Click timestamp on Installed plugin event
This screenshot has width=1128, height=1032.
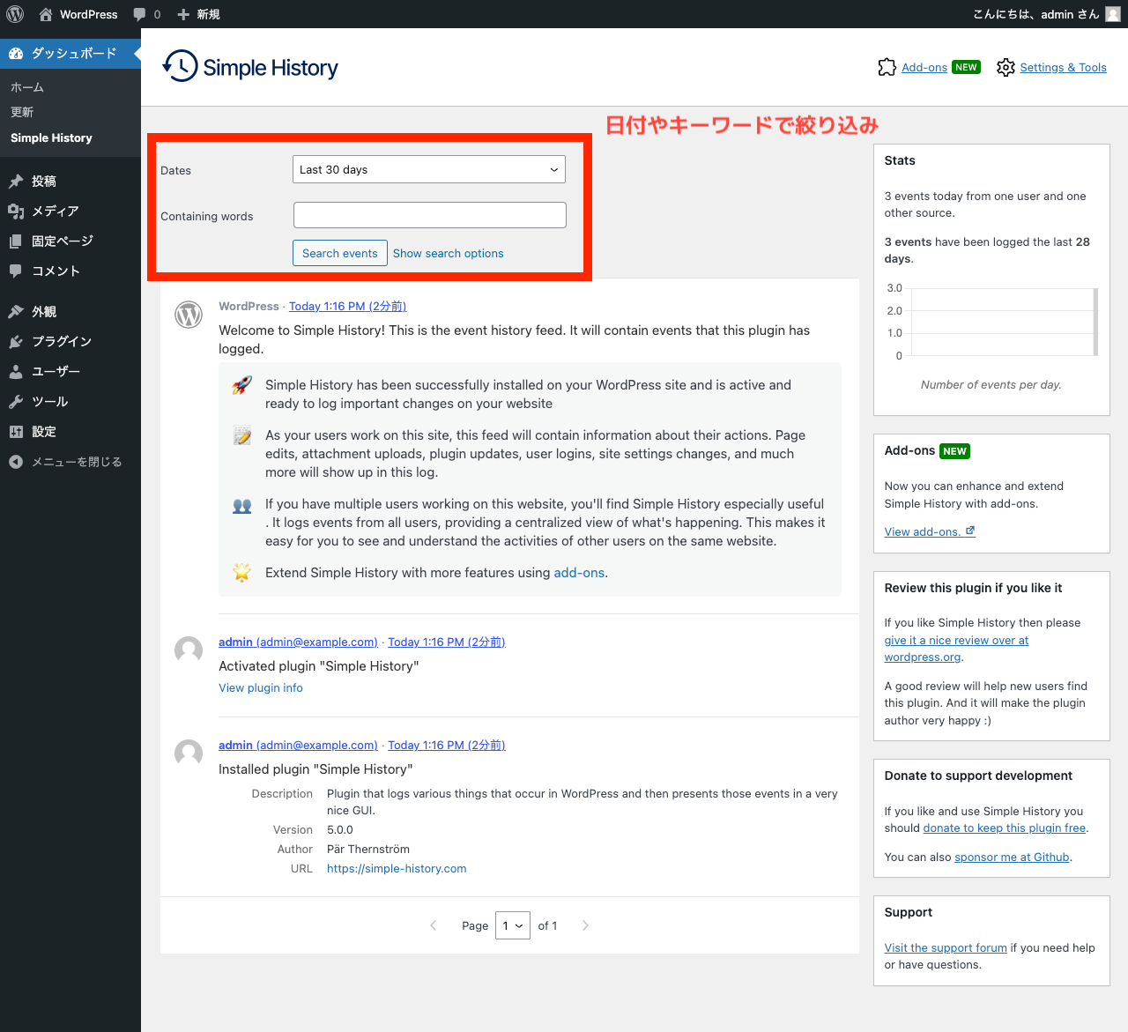pos(447,745)
